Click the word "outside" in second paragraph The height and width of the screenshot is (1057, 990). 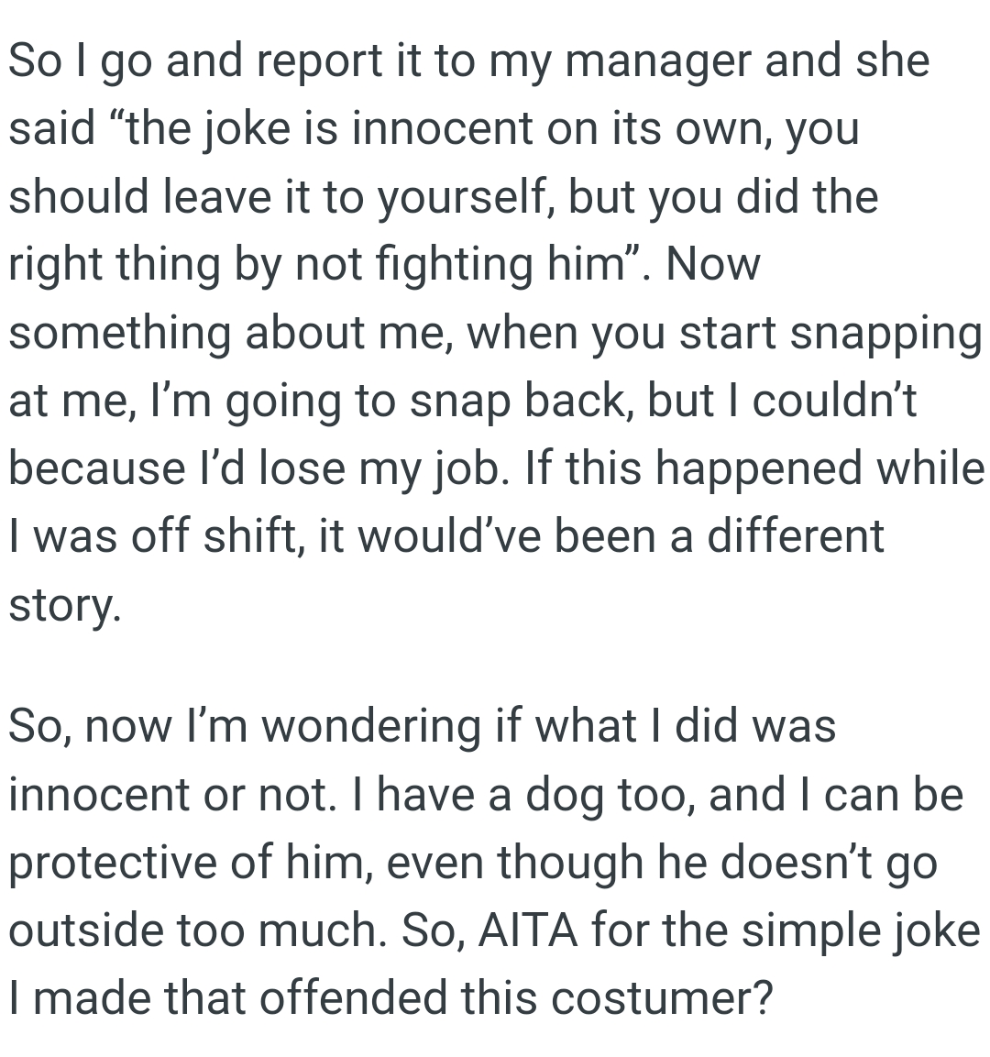coord(101,930)
